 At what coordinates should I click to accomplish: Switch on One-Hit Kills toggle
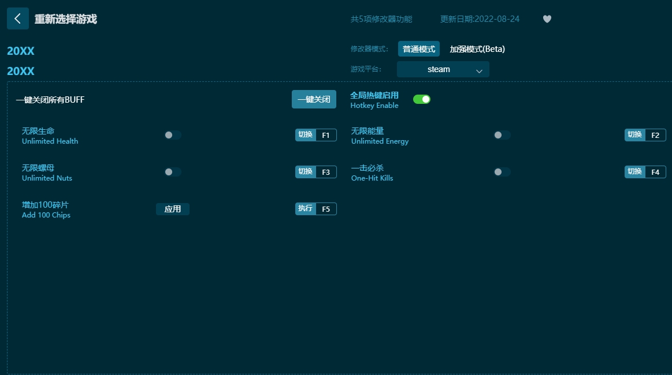click(502, 172)
